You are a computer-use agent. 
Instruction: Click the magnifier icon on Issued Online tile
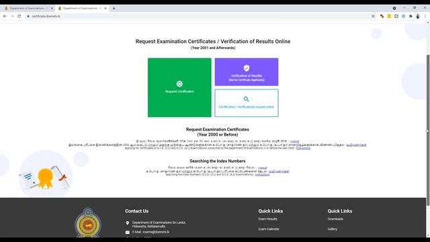coord(247,99)
